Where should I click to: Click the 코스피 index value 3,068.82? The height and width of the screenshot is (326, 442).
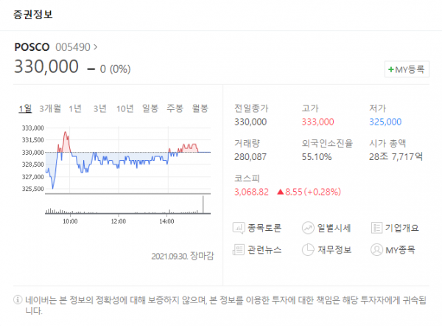point(251,192)
